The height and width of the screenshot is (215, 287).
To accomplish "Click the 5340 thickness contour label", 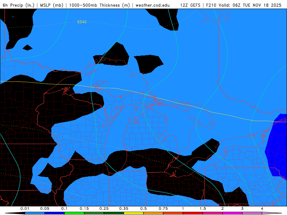I will (82, 22).
